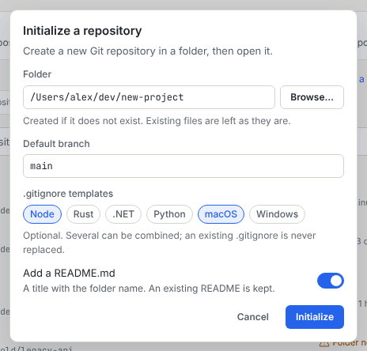Image resolution: width=367 pixels, height=351 pixels.
Task: Click the 'Initialize a repository' heading
Action: 82,31
